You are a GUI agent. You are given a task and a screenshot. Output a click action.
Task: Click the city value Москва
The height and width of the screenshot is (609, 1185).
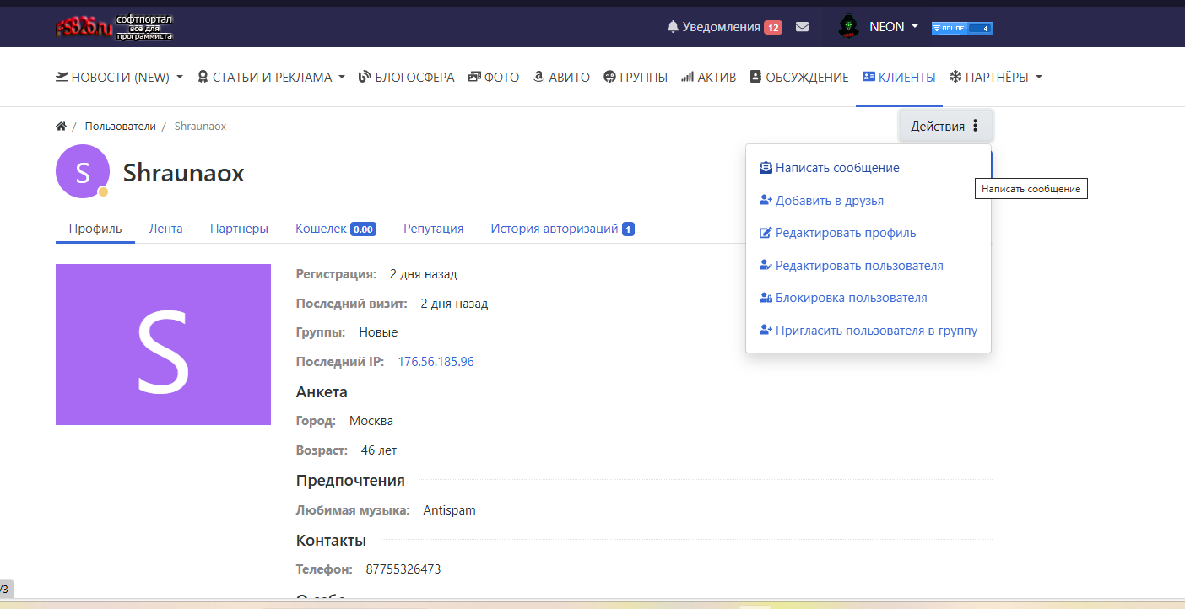(x=371, y=421)
